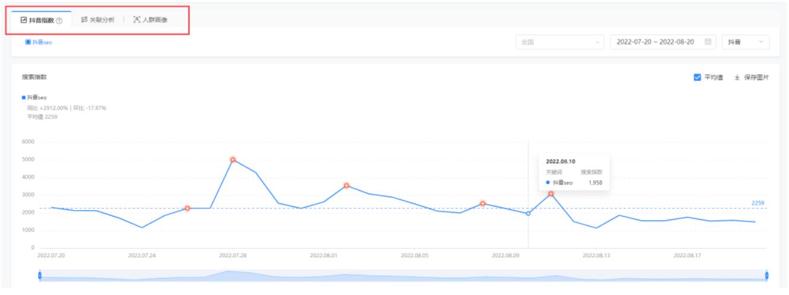The height and width of the screenshot is (295, 789).
Task: Click the orange marker near 2022.08.08
Action: pos(483,204)
